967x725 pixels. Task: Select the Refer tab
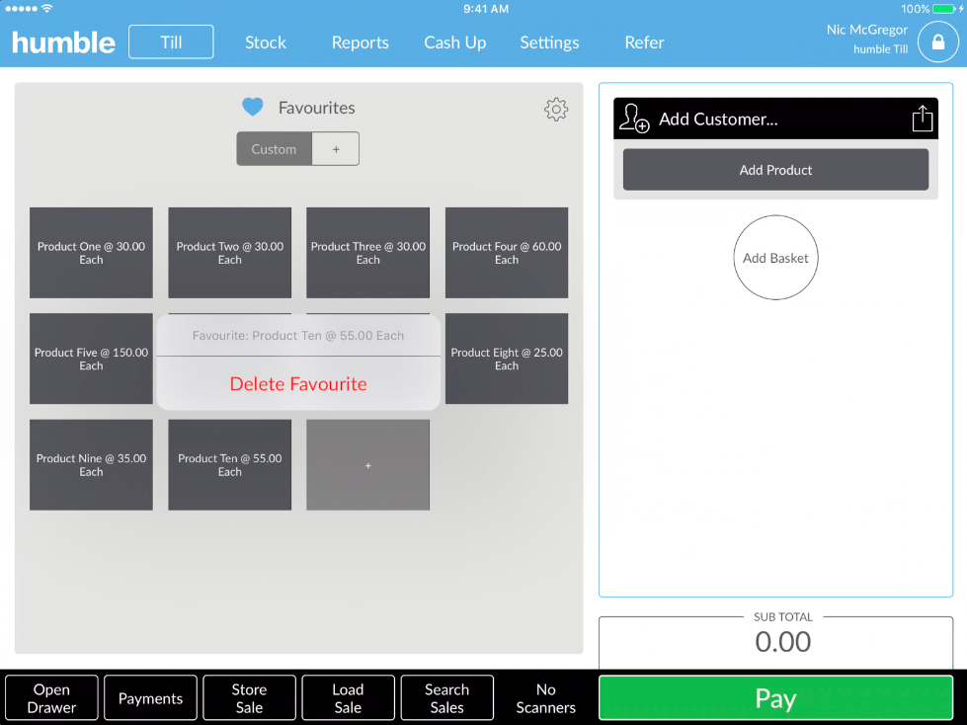[x=644, y=42]
